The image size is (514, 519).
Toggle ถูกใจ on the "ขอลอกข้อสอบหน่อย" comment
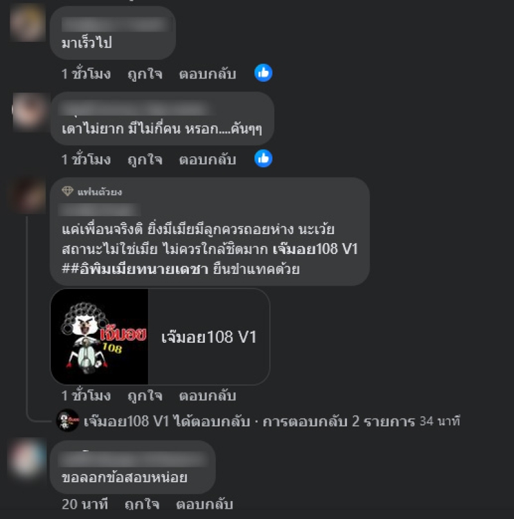(x=142, y=504)
